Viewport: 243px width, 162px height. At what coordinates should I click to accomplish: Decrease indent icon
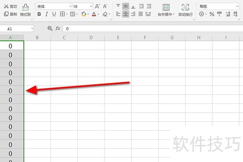142,6
